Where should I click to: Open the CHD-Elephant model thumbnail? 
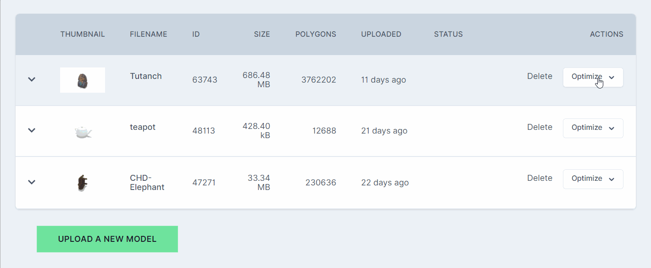(x=83, y=183)
